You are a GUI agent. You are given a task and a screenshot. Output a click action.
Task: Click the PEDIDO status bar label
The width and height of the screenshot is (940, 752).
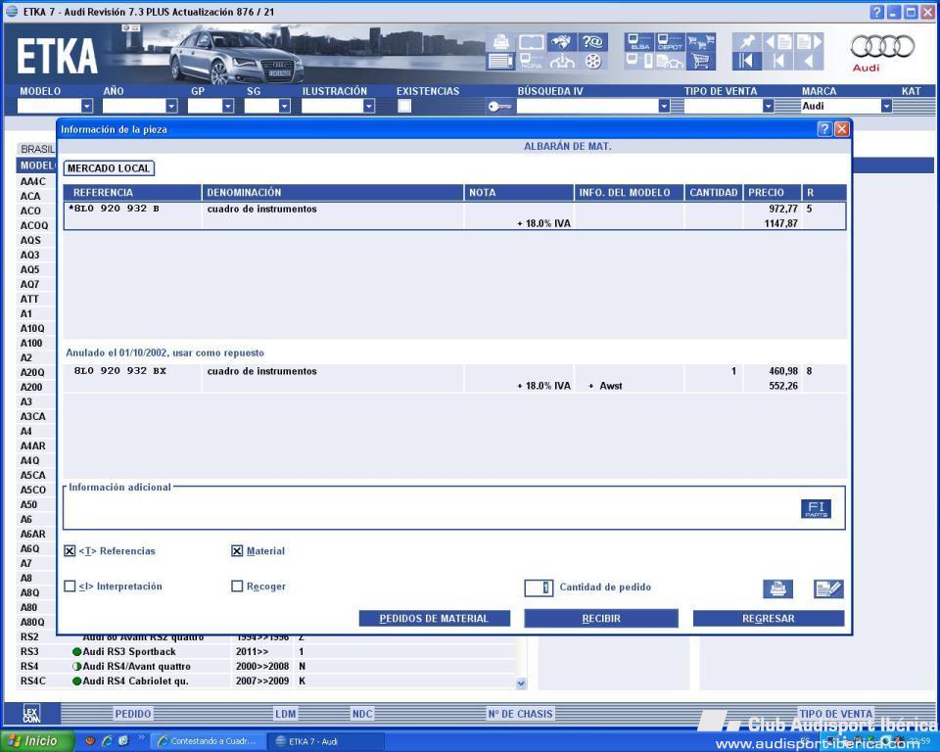pos(133,714)
